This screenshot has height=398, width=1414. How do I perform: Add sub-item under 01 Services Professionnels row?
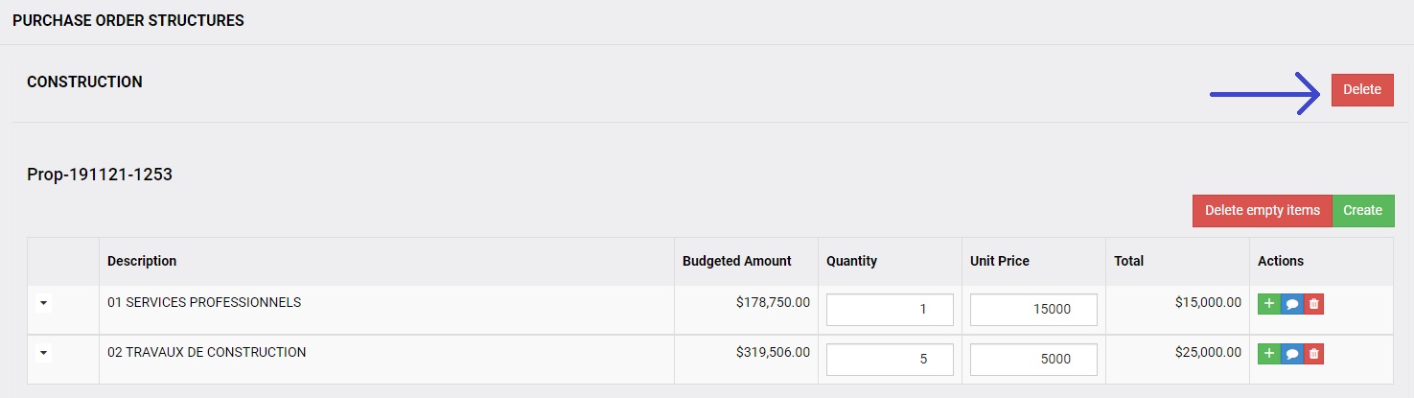coord(1269,304)
